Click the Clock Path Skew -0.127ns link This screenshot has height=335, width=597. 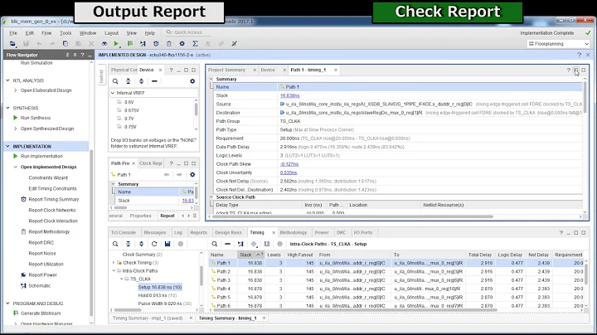click(x=289, y=164)
